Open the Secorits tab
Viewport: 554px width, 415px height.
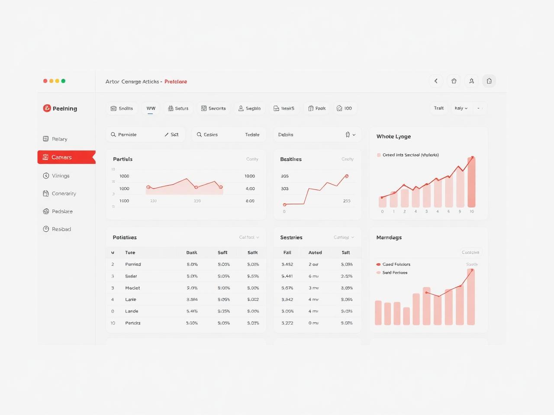click(x=214, y=109)
